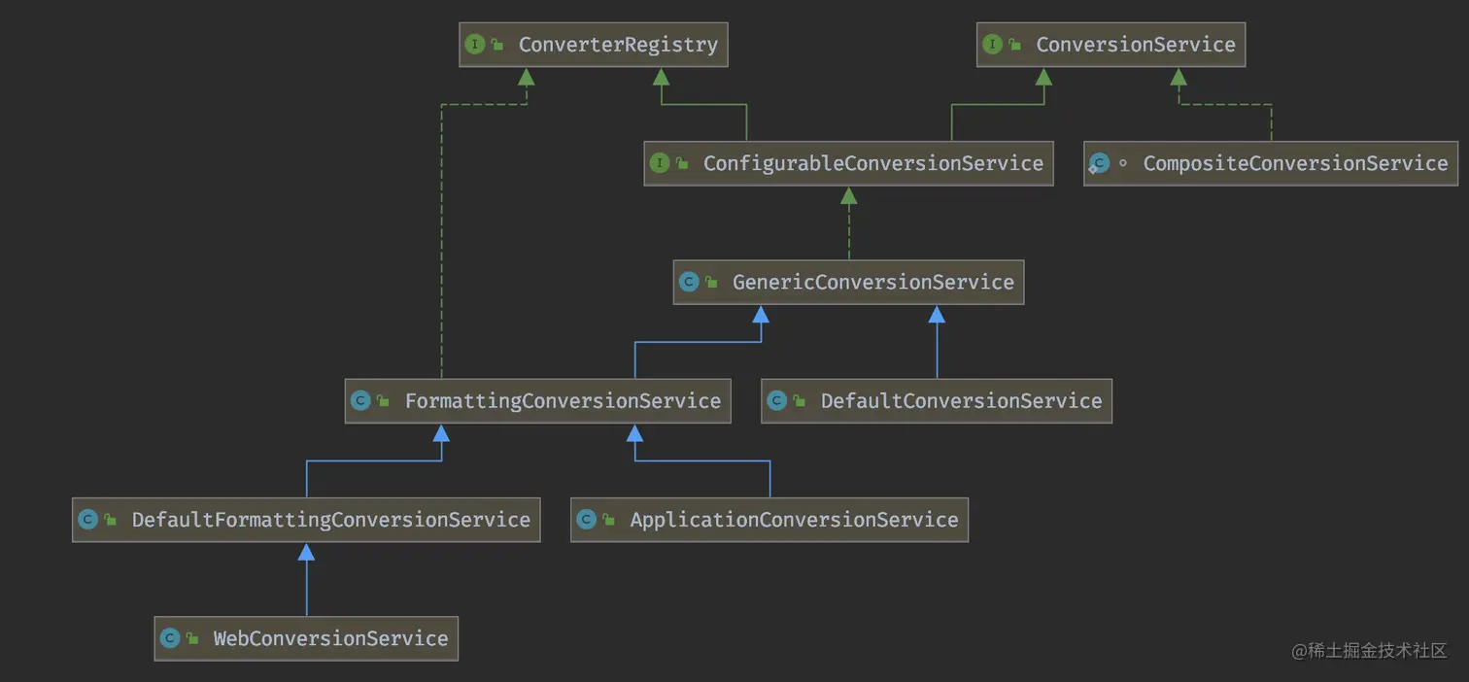This screenshot has width=1469, height=682.
Task: Click the public lock icon on WebConversionService
Action: click(192, 638)
